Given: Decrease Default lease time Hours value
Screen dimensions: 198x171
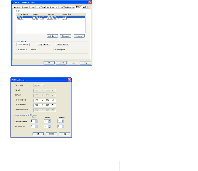Looking at the screenshot, I should tap(50, 122).
